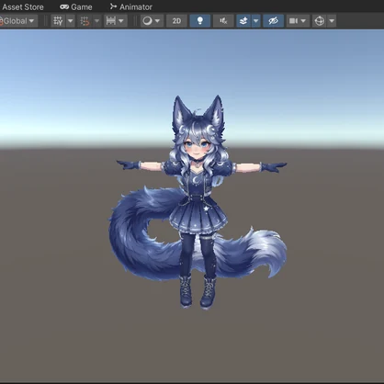
Task: Switch to the Asset Store tab
Action: coord(23,6)
